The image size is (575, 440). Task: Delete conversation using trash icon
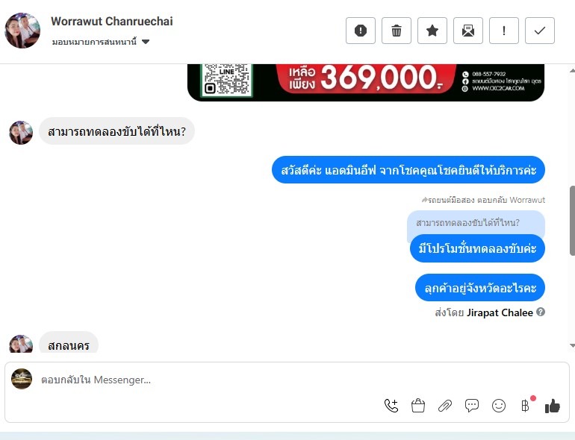[397, 31]
